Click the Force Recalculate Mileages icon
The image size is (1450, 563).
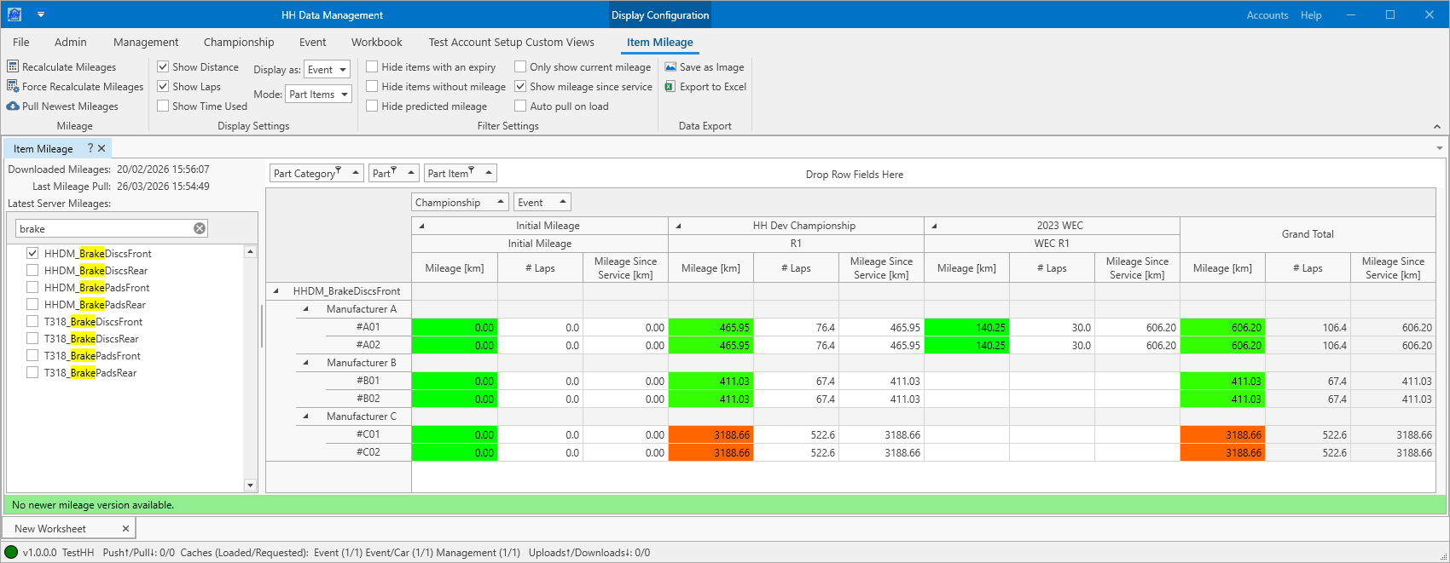pos(13,86)
